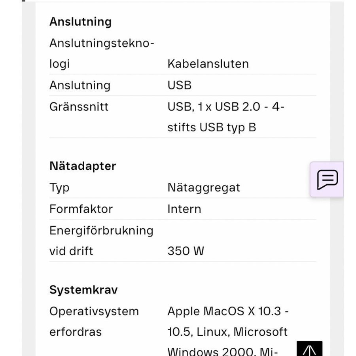Click the Kabelansluten value
Screen dimensions: 356x356
[208, 64]
